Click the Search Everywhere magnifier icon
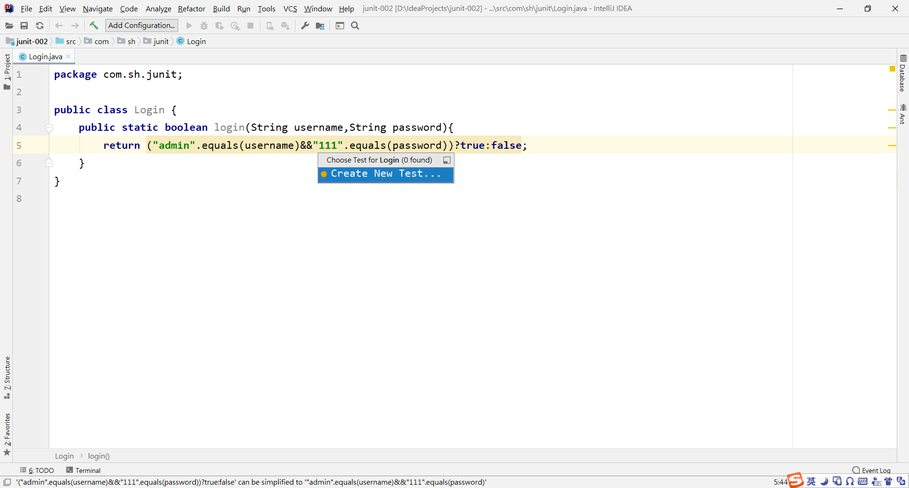 click(355, 26)
